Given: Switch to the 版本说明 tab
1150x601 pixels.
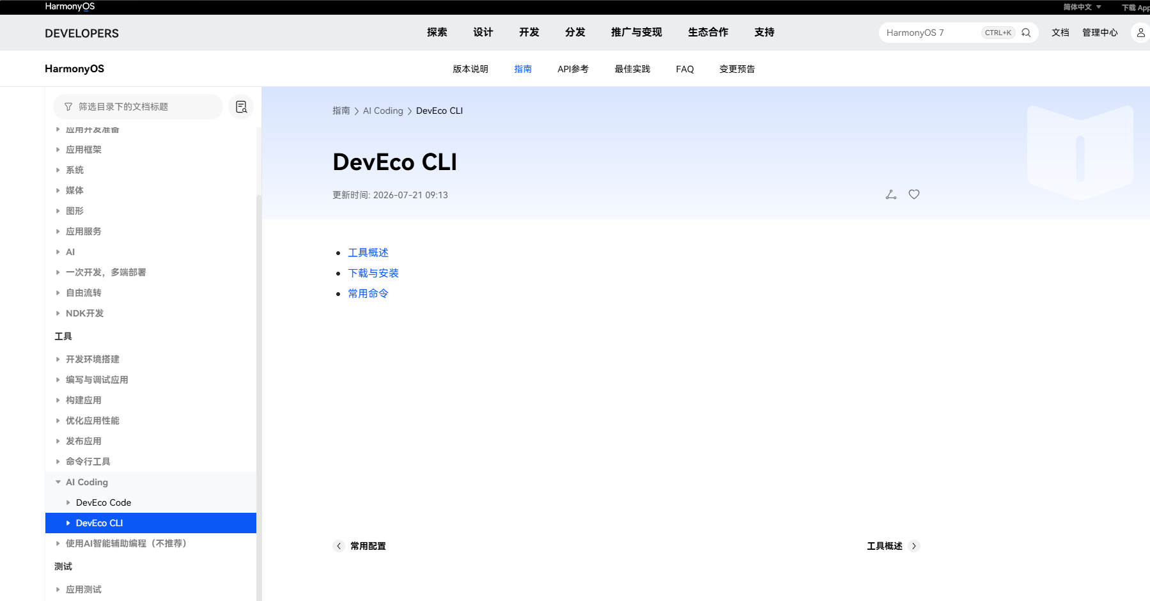Looking at the screenshot, I should (x=470, y=69).
